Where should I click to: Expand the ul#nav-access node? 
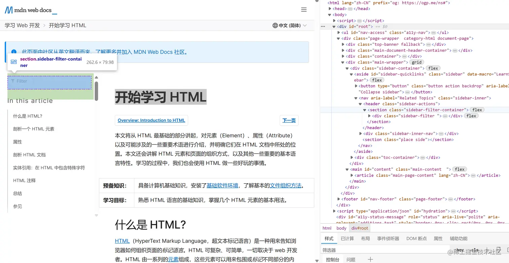click(x=339, y=33)
